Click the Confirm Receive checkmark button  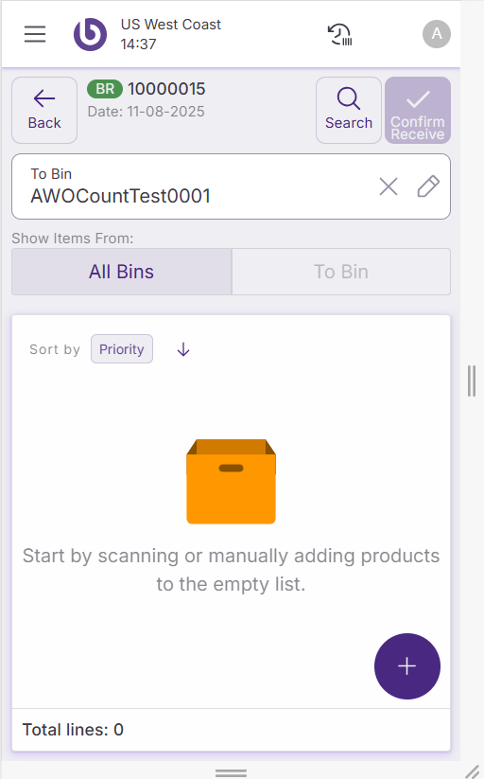click(x=418, y=111)
